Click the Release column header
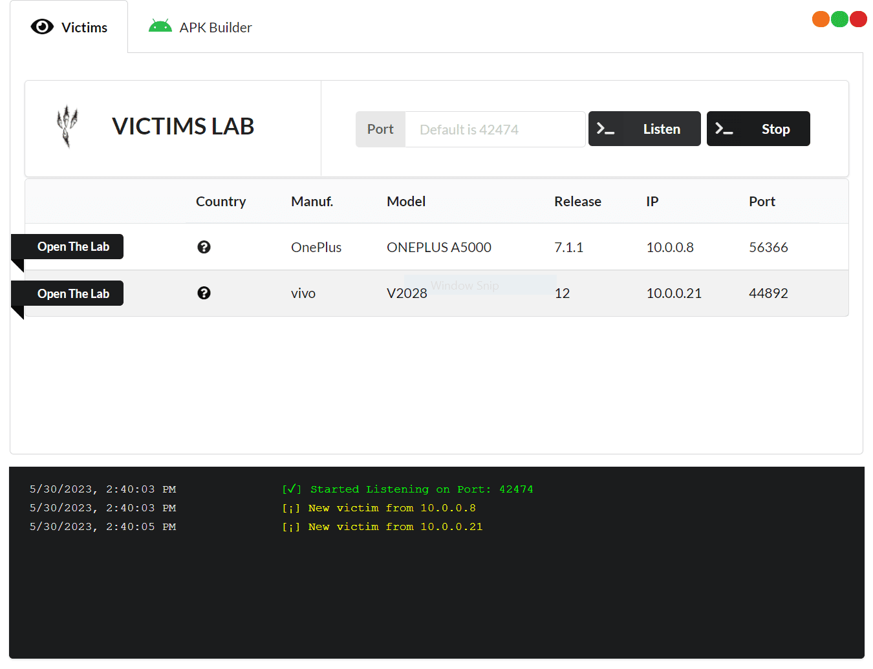 click(x=577, y=201)
